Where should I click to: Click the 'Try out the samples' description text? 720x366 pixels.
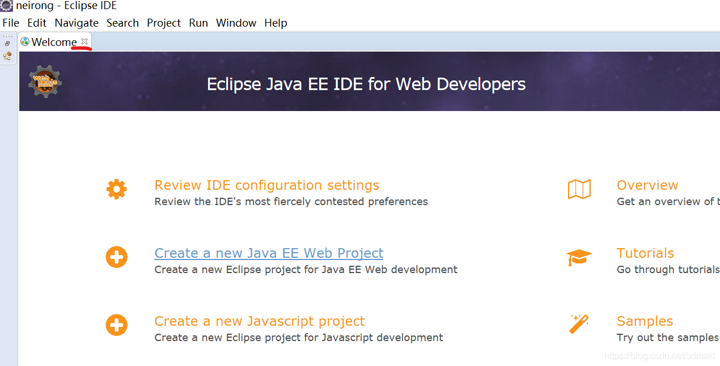tap(668, 338)
